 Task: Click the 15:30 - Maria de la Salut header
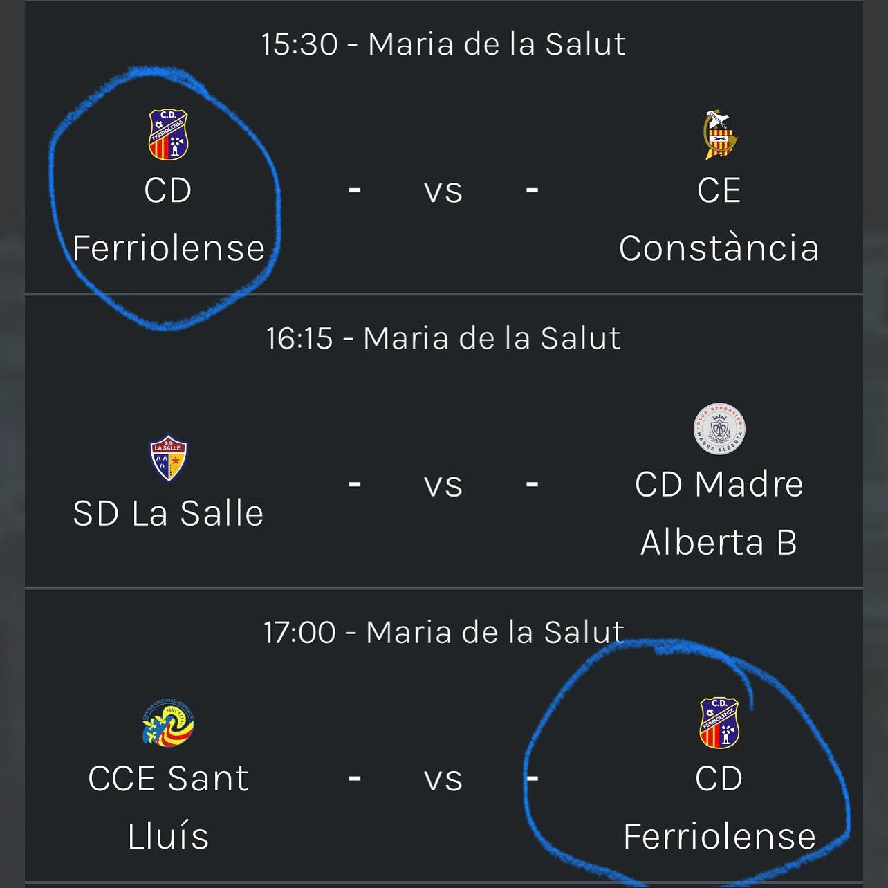pyautogui.click(x=443, y=44)
